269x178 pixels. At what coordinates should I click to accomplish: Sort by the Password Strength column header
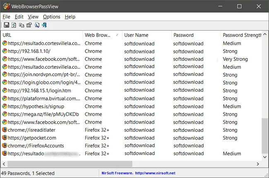click(241, 35)
